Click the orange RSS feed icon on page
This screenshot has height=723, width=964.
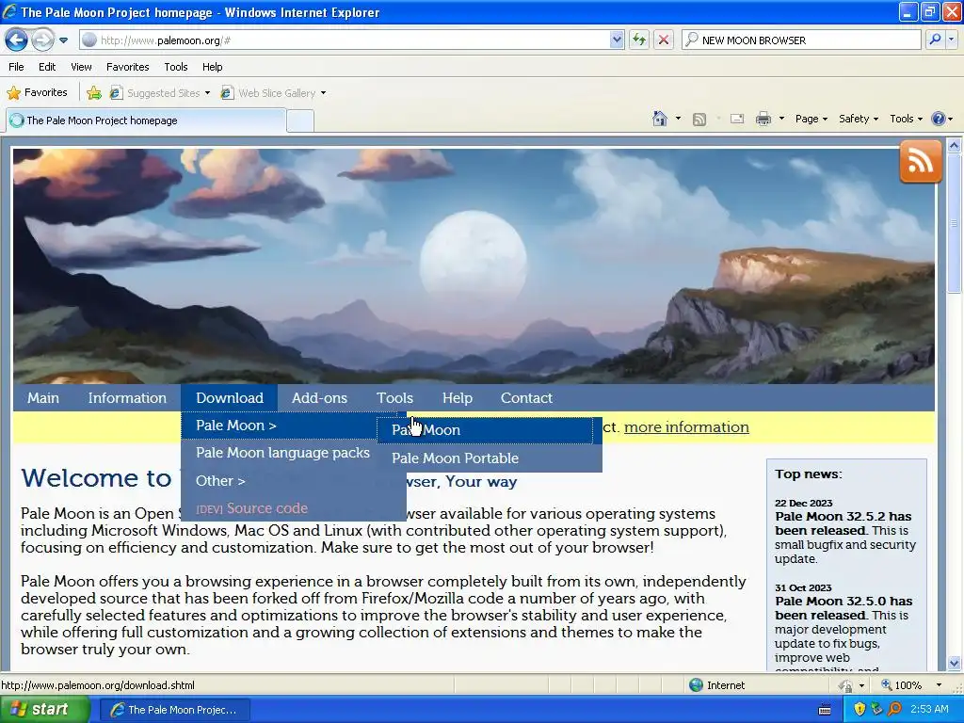click(x=921, y=162)
